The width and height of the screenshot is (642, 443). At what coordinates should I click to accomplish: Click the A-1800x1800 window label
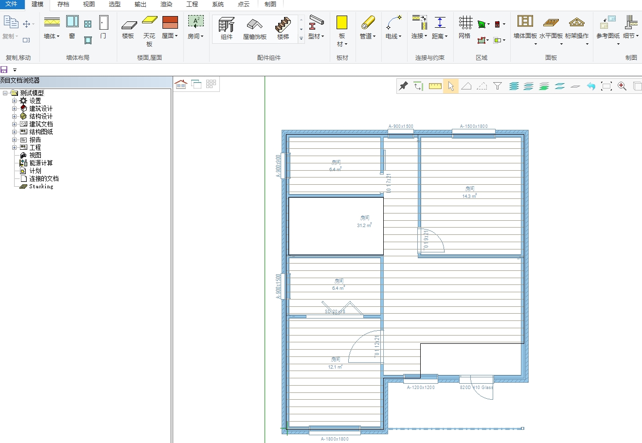pyautogui.click(x=335, y=439)
